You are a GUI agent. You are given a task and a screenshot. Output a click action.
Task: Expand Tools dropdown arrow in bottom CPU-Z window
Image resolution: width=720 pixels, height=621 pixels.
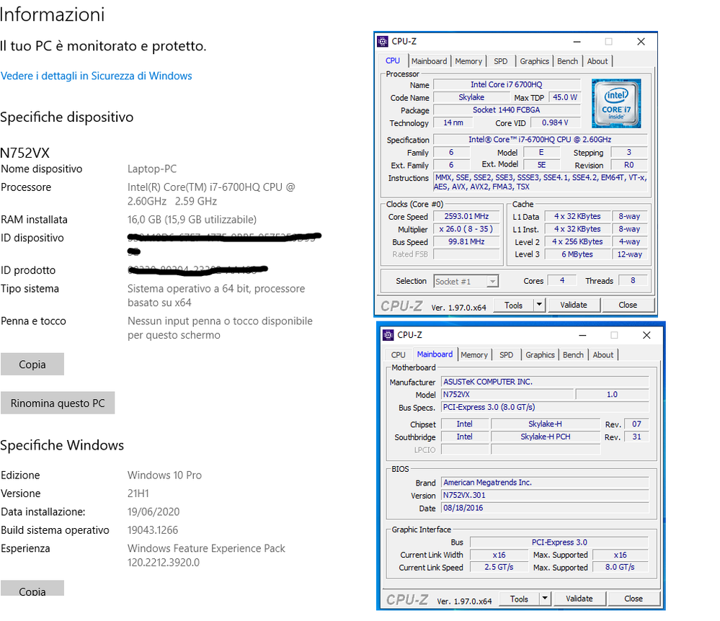tap(545, 598)
